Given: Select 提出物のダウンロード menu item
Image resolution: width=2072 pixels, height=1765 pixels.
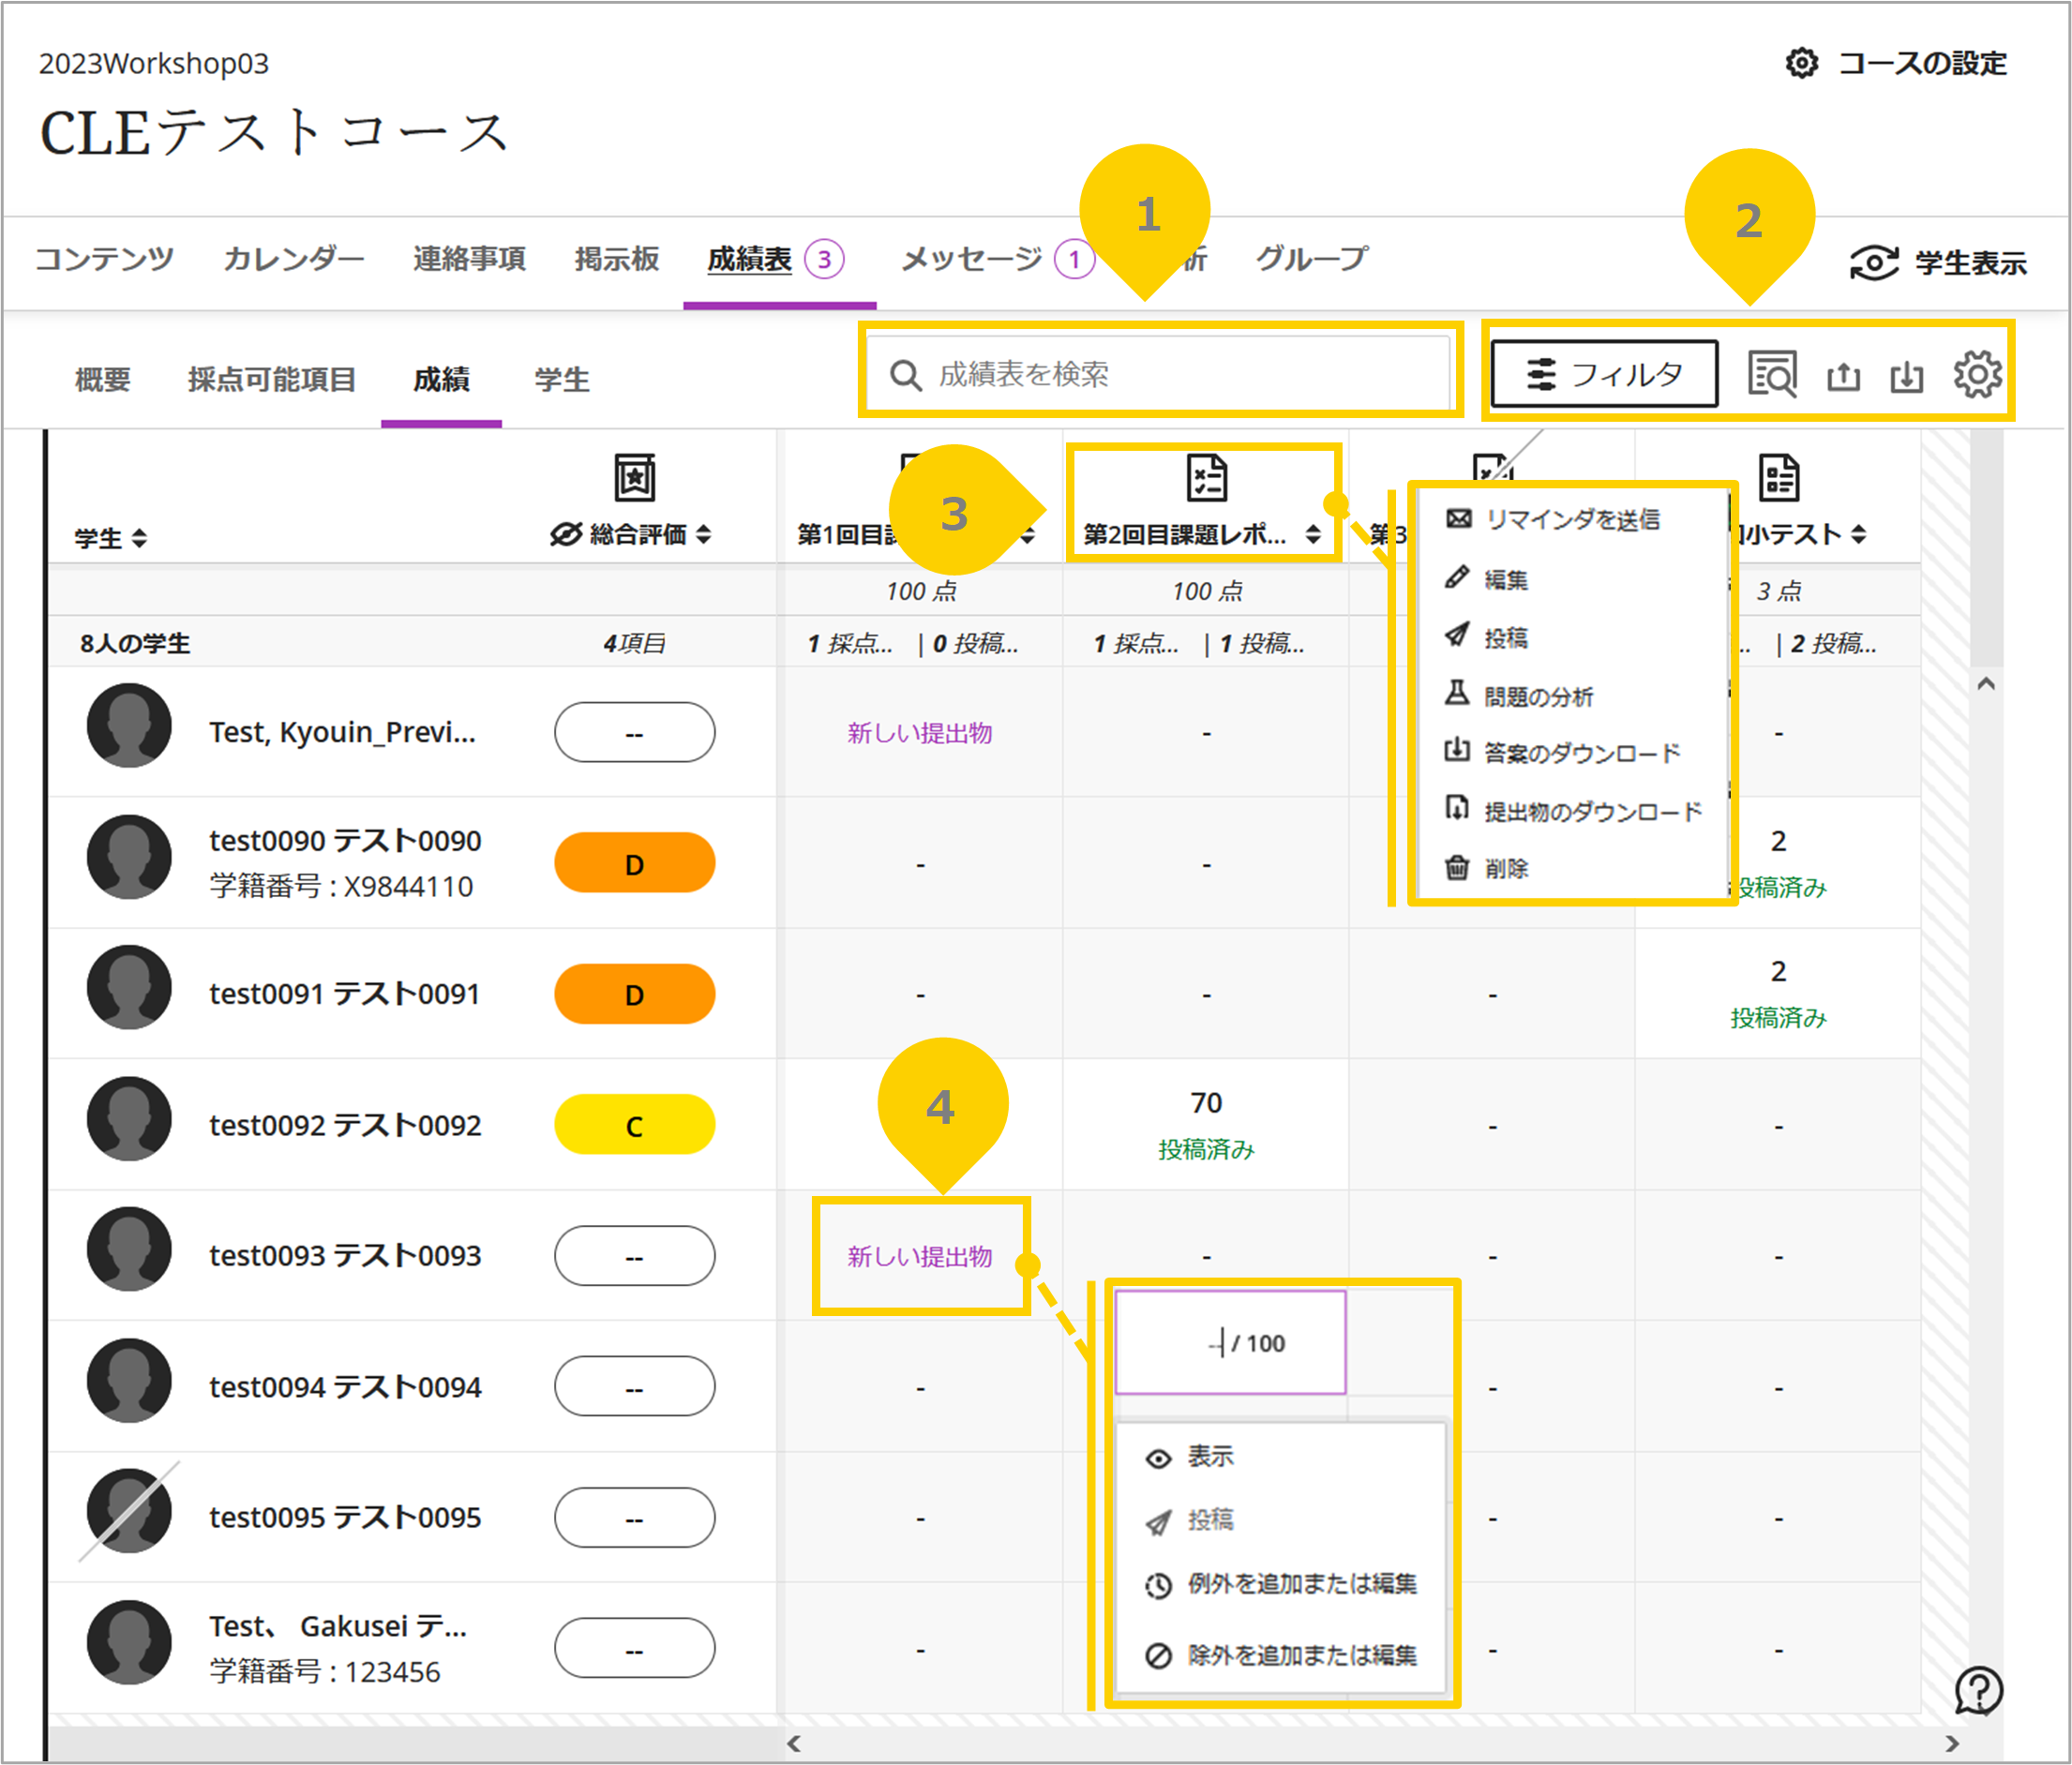Looking at the screenshot, I should [x=1574, y=811].
